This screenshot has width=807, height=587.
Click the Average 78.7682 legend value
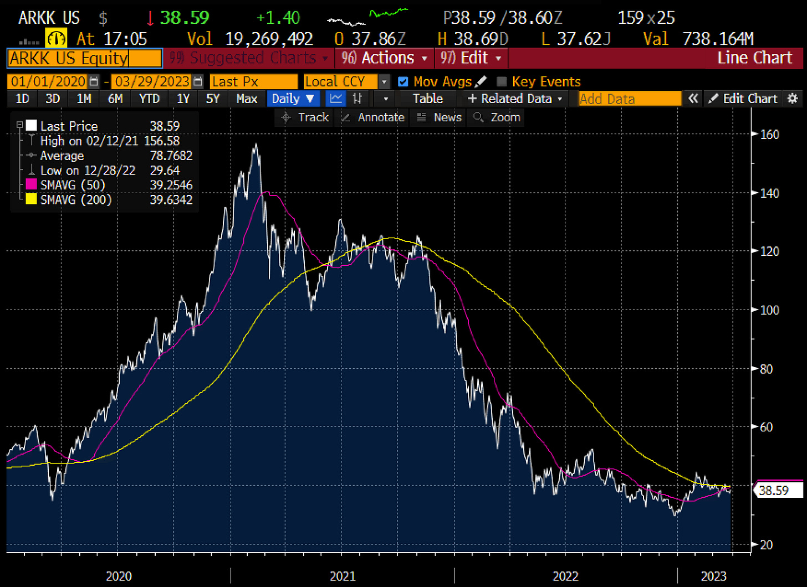point(171,156)
